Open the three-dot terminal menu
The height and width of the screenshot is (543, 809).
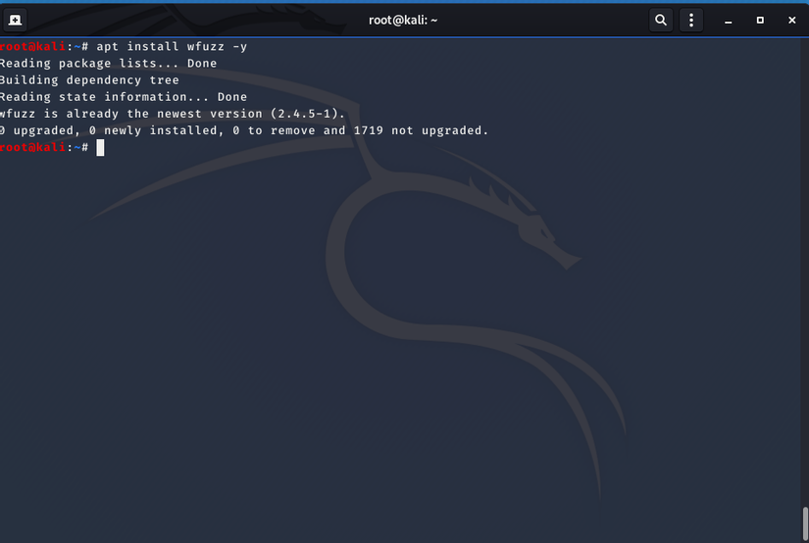click(x=691, y=21)
